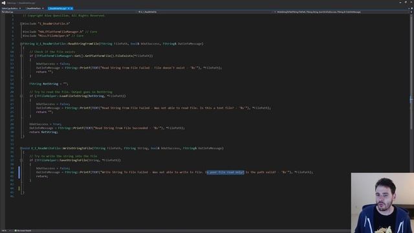
Task: Click the 'Try to read the file' comment
Action: click(71, 92)
